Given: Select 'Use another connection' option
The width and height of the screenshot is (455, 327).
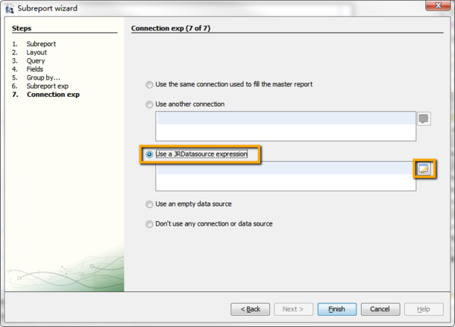Looking at the screenshot, I should [149, 104].
